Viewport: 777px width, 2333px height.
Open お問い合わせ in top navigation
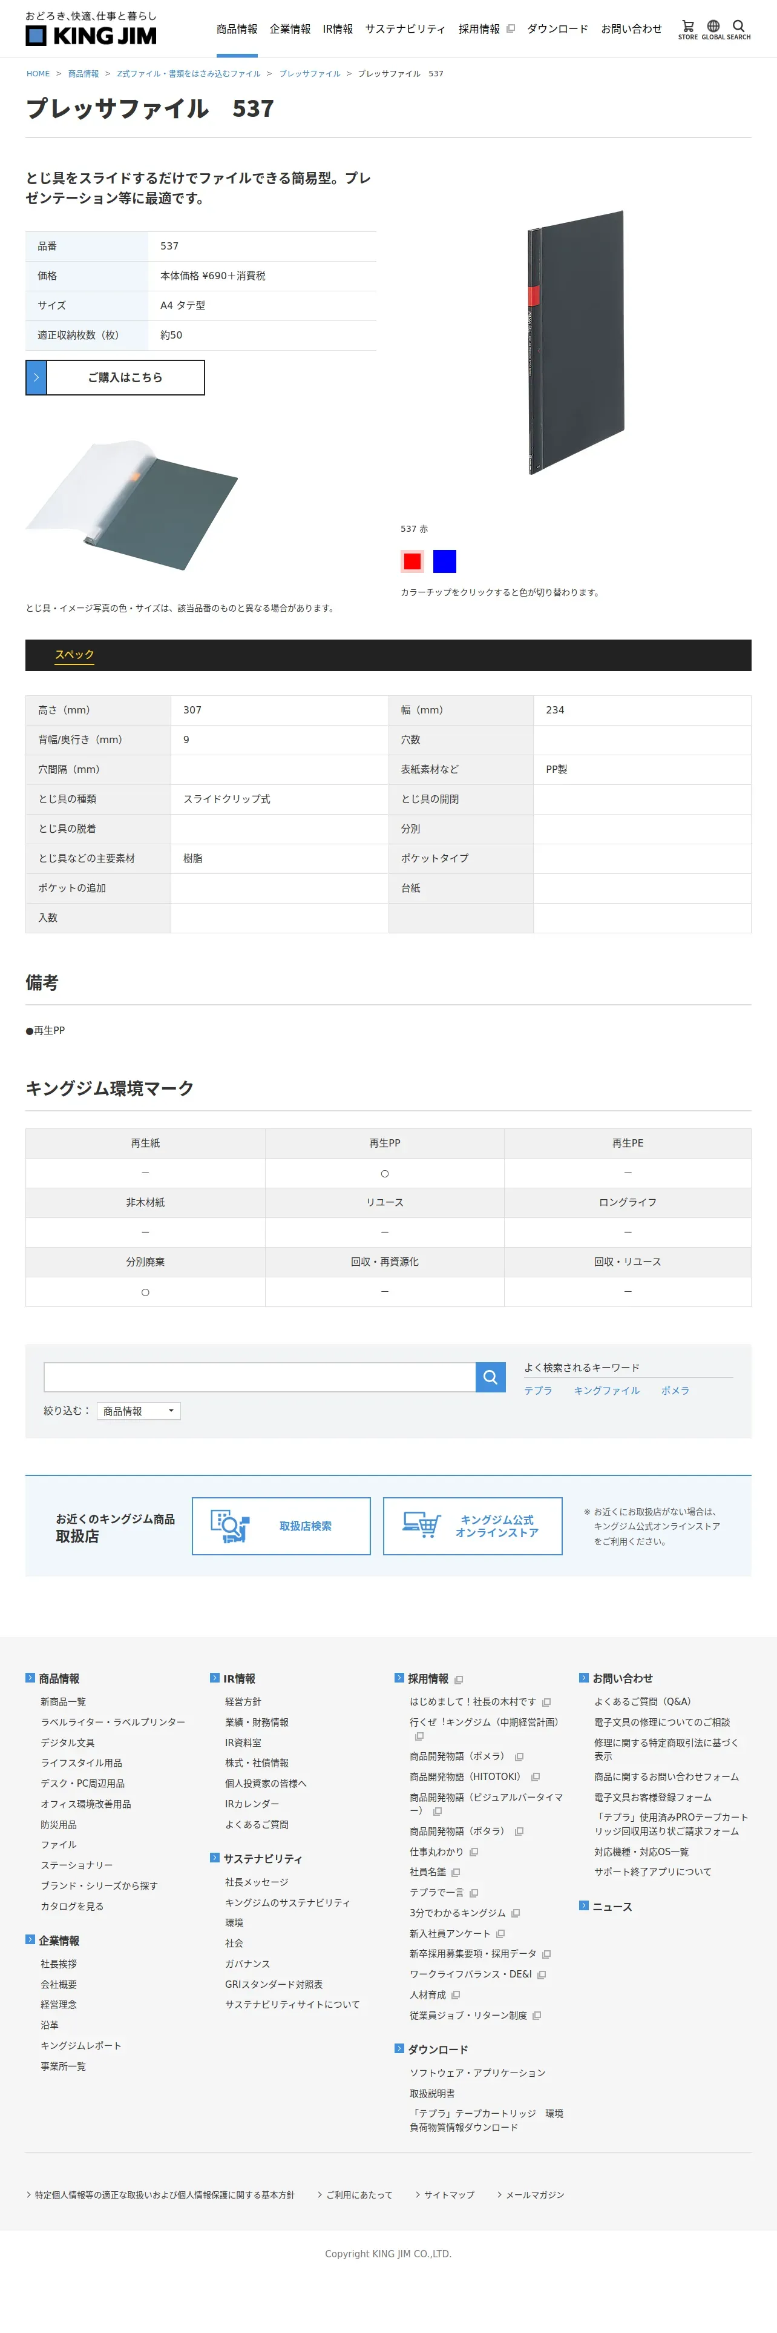pos(631,29)
